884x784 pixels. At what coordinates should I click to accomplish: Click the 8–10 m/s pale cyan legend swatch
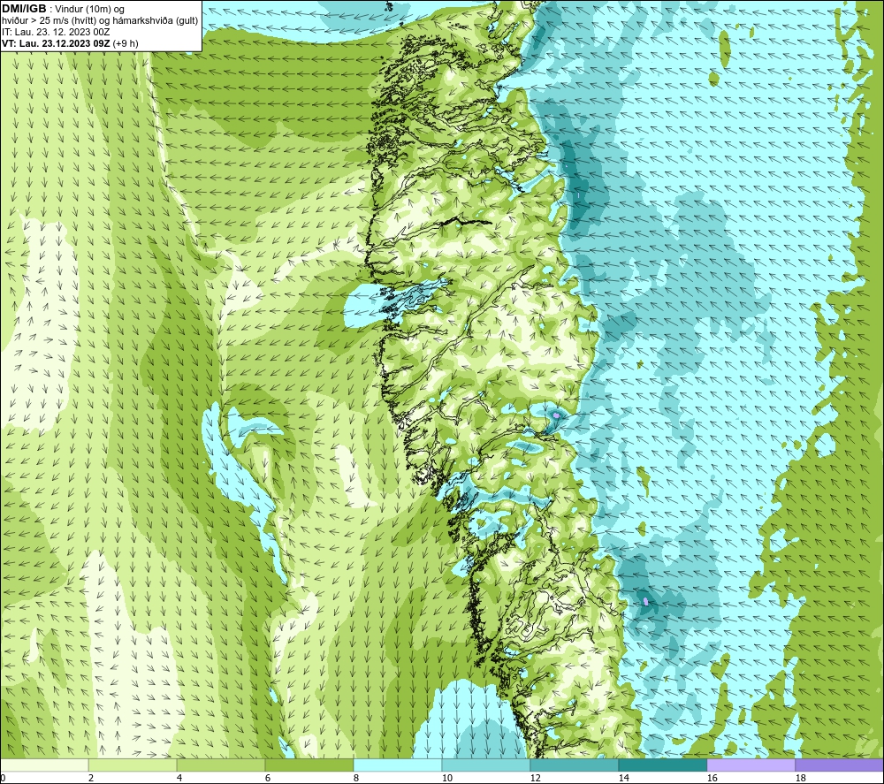(x=398, y=765)
